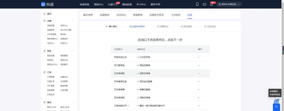This screenshot has width=284, height=111.
Task: Open 批量发货 in sidebar
Action: pos(64,77)
